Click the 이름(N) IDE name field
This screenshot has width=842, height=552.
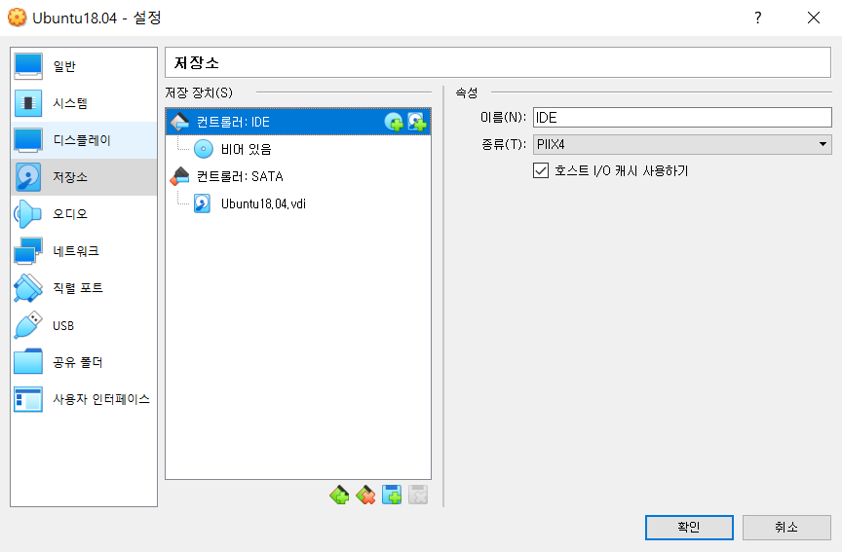(682, 118)
